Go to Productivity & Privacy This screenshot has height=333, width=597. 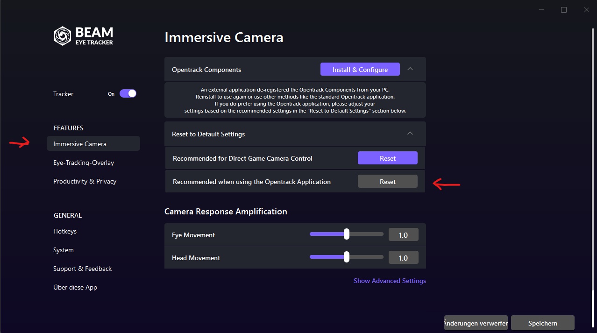pyautogui.click(x=85, y=181)
